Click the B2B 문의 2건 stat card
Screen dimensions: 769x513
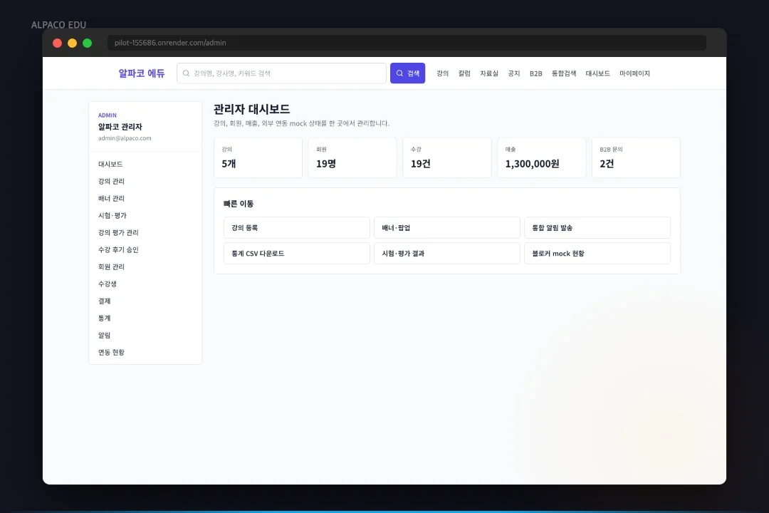636,157
